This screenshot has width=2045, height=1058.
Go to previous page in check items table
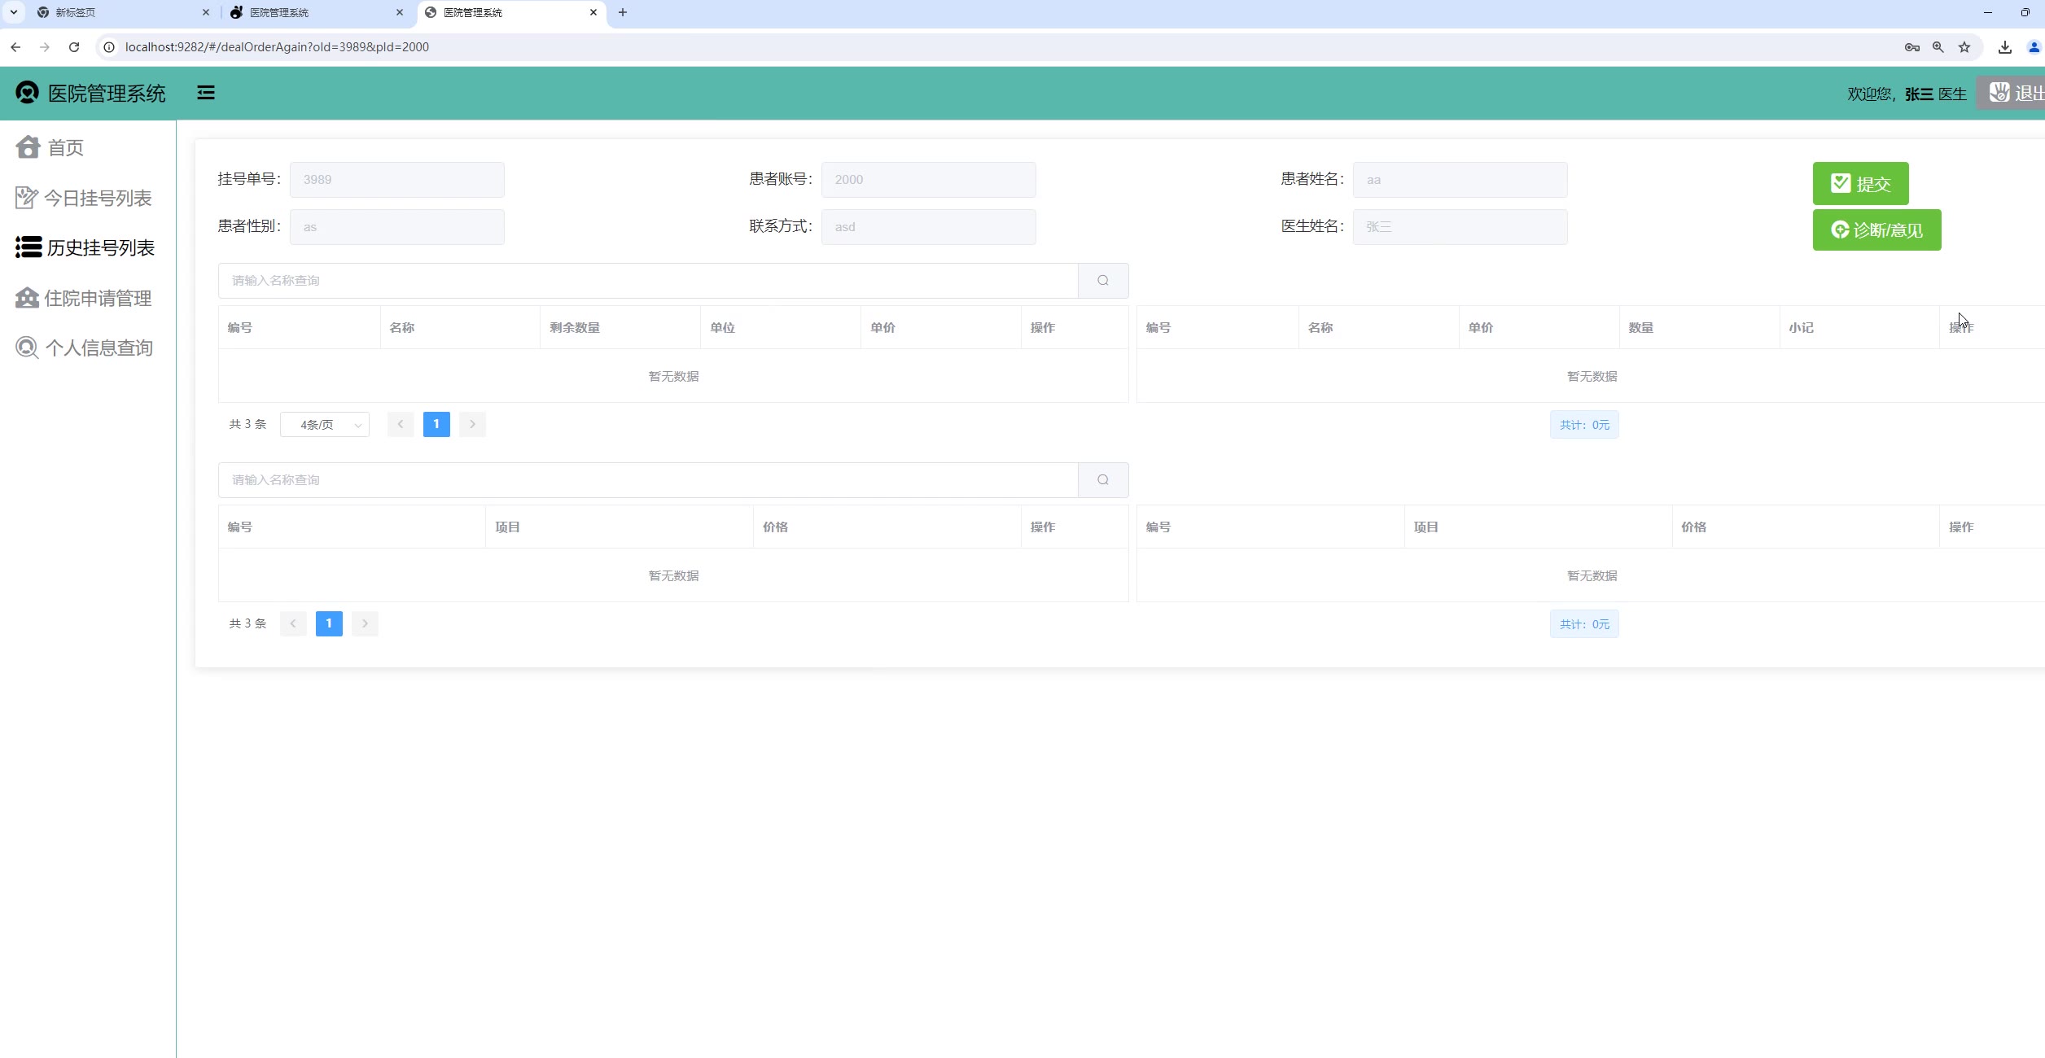coord(293,623)
